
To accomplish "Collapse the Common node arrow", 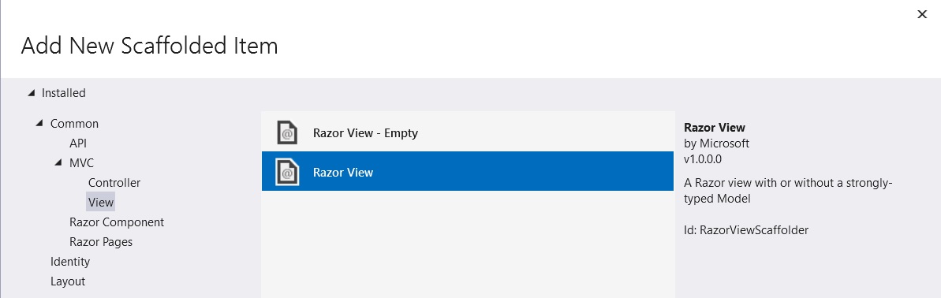I will (x=39, y=124).
